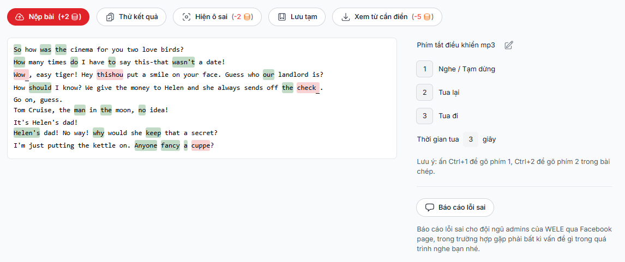
Task: Click the incorrect word 'thishou' in red
Action: coord(110,75)
